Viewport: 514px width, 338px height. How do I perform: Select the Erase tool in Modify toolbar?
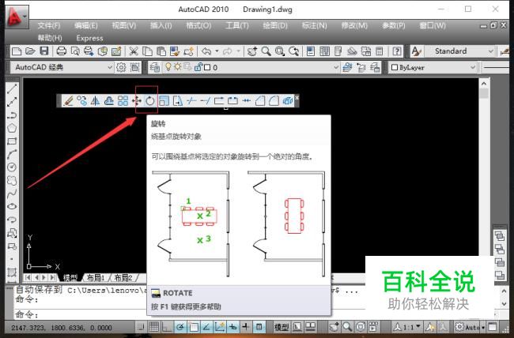(68, 101)
